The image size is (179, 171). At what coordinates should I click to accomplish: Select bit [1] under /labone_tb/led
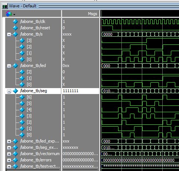29,78
